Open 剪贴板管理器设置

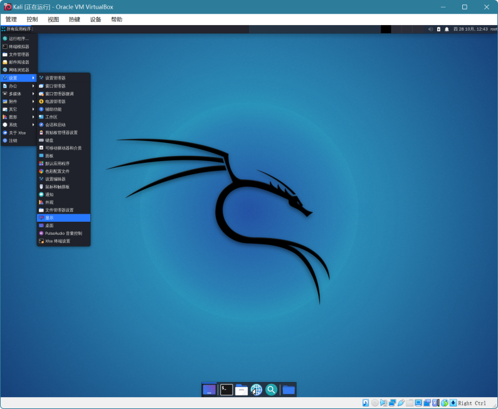pyautogui.click(x=64, y=133)
